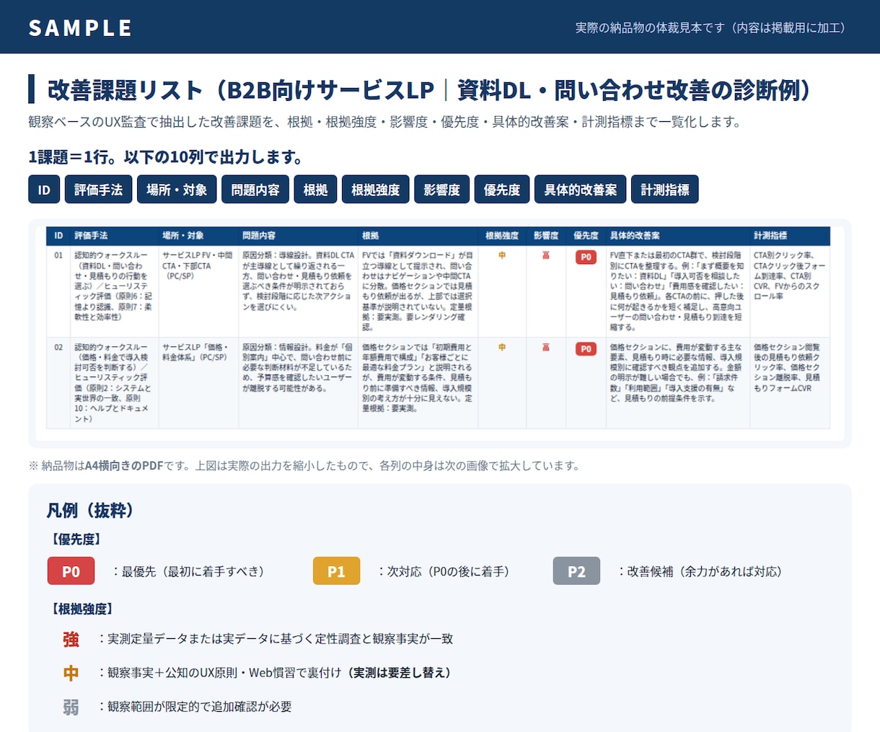Click the large red P0 legend badge
This screenshot has height=732, width=880.
coord(71,571)
